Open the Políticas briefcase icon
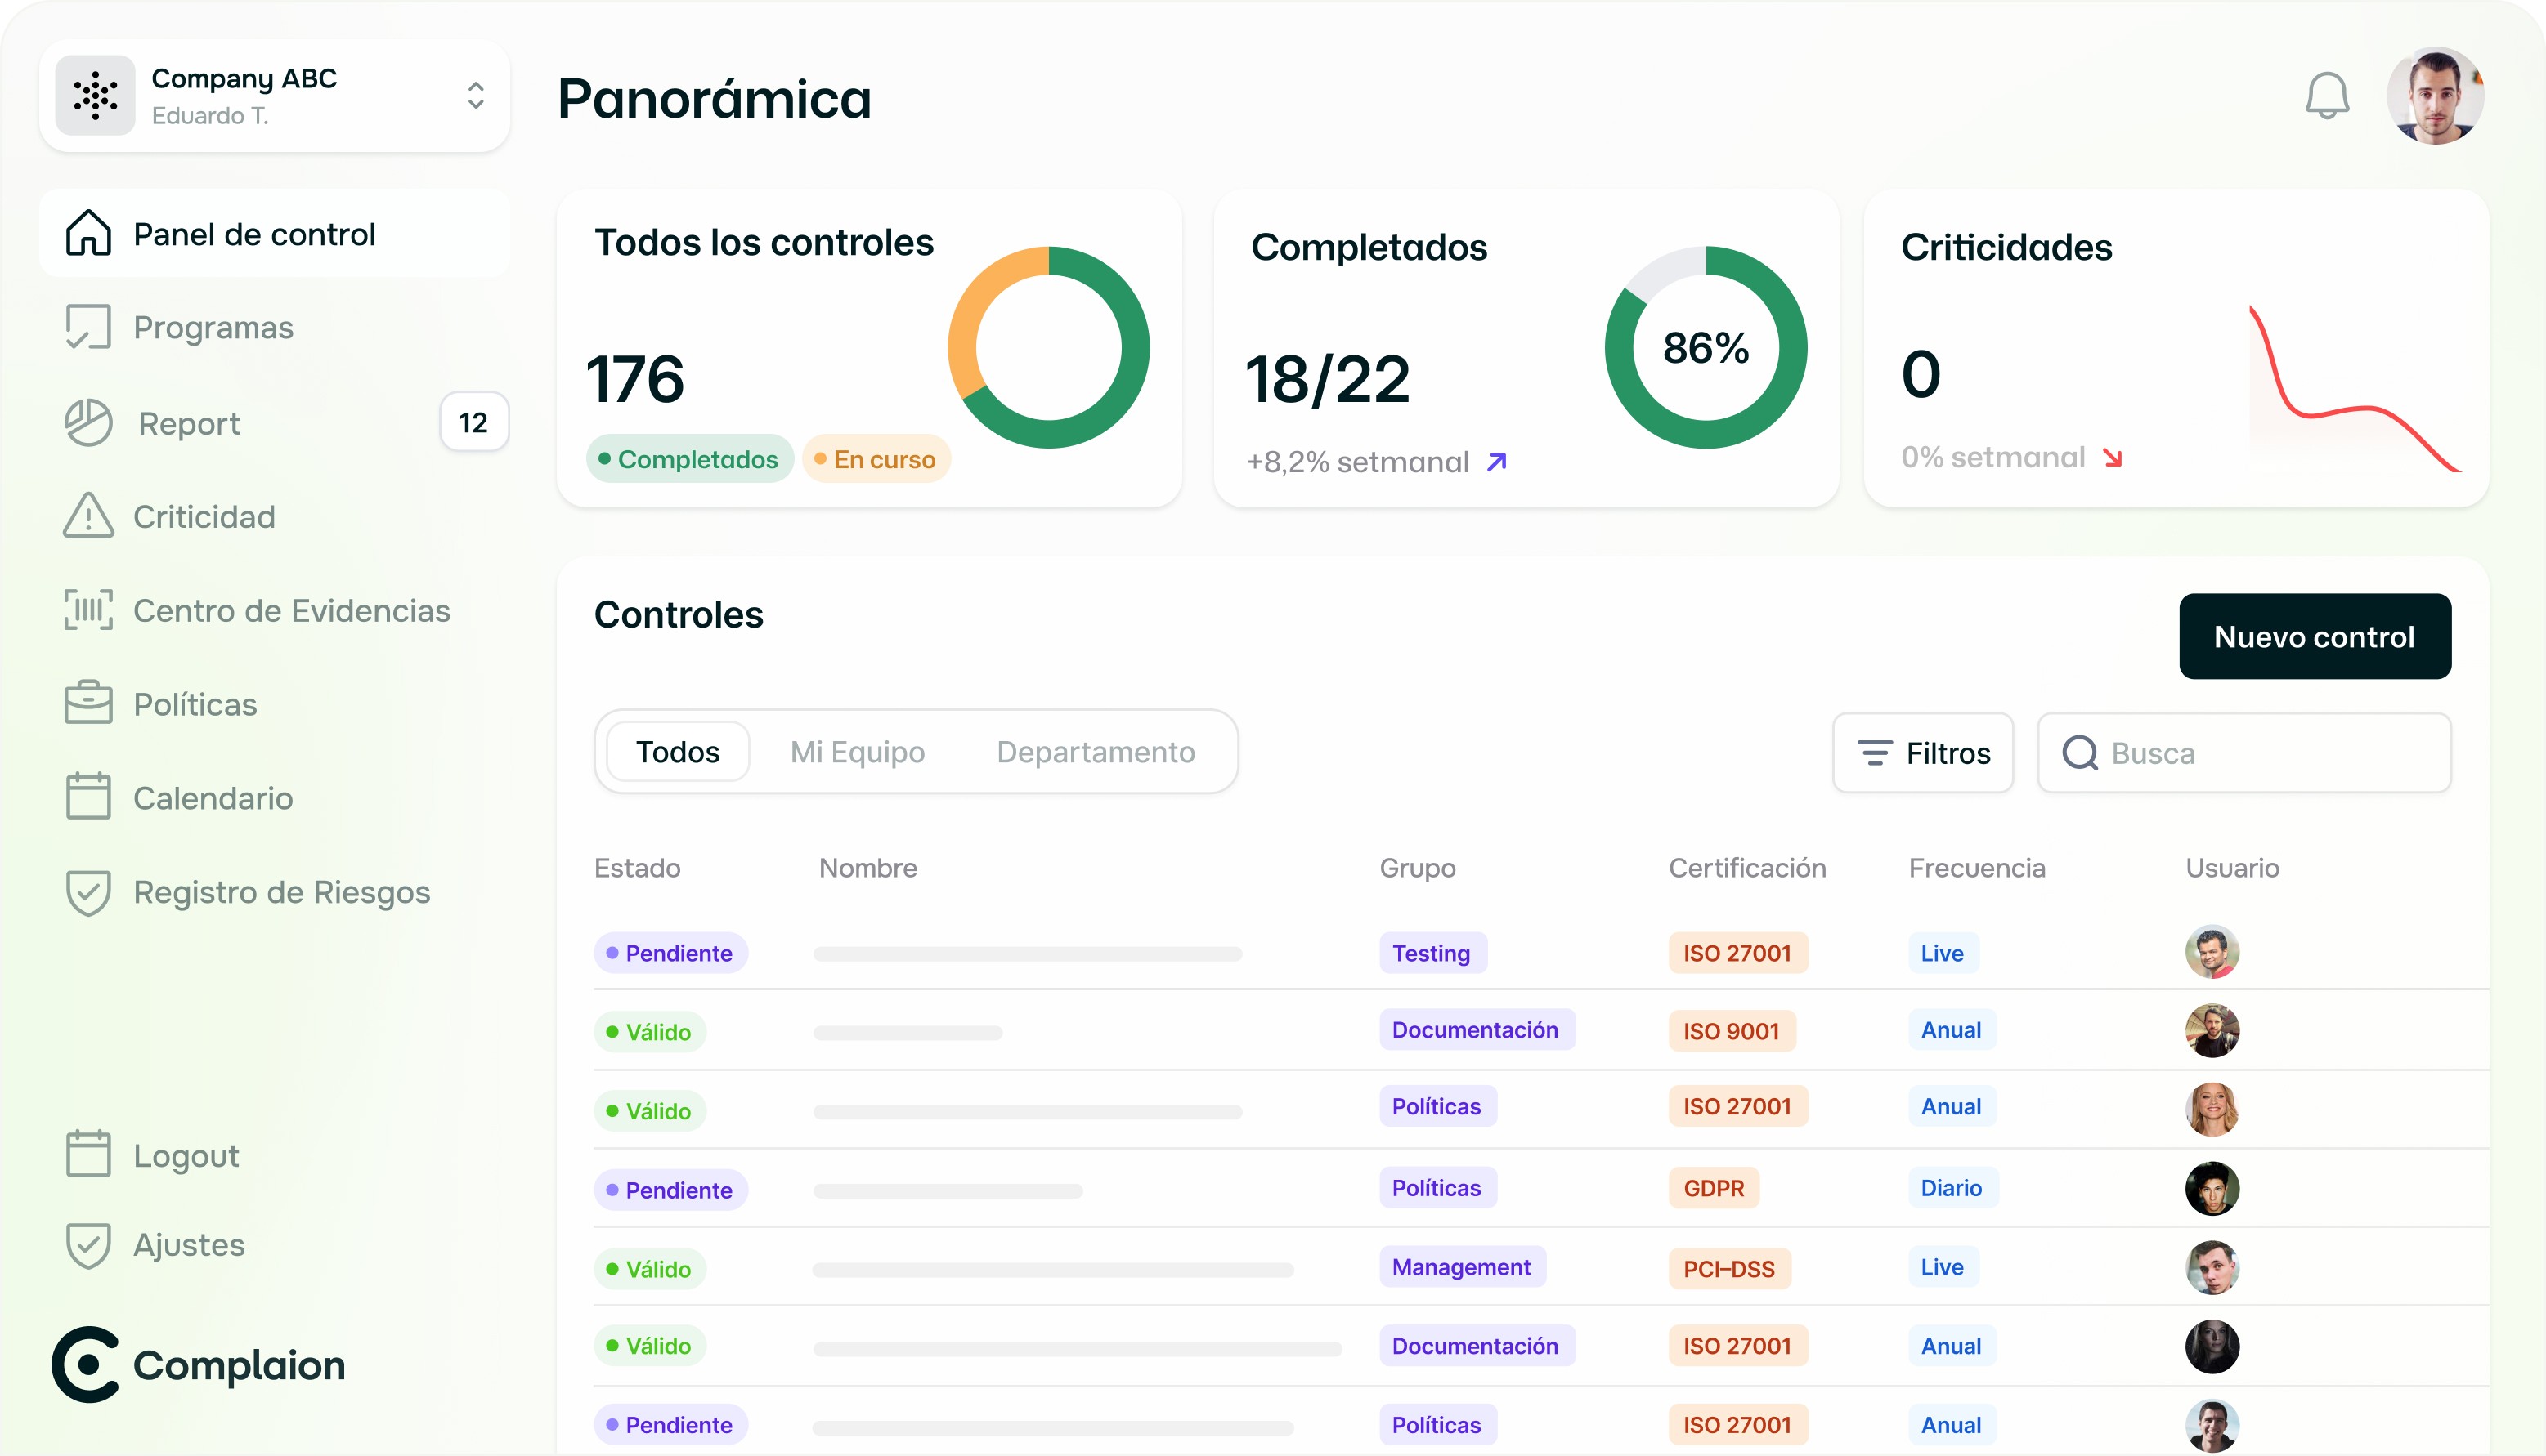Screen dimensions: 2546x1456 (88, 703)
